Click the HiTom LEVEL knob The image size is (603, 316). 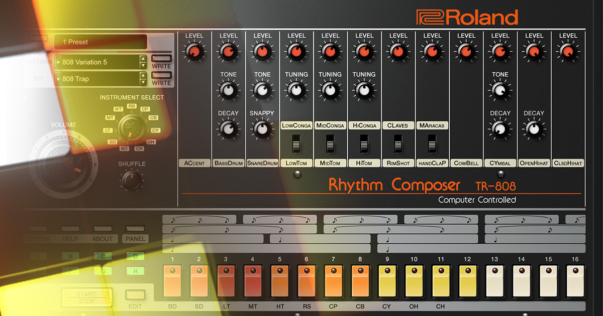pyautogui.click(x=364, y=51)
